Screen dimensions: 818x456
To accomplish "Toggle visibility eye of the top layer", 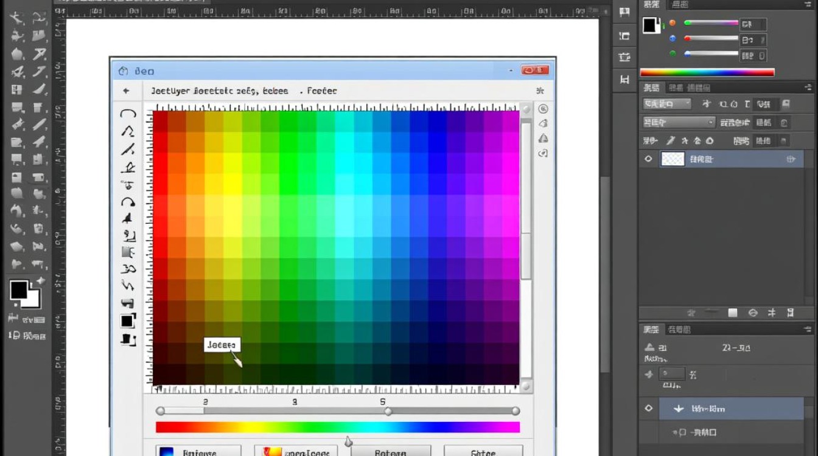I will pyautogui.click(x=649, y=159).
